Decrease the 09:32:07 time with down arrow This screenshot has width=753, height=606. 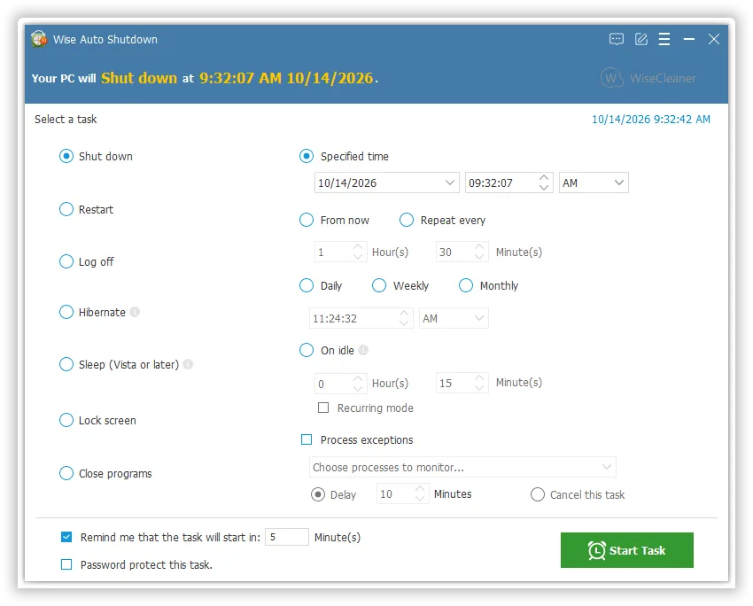point(544,188)
